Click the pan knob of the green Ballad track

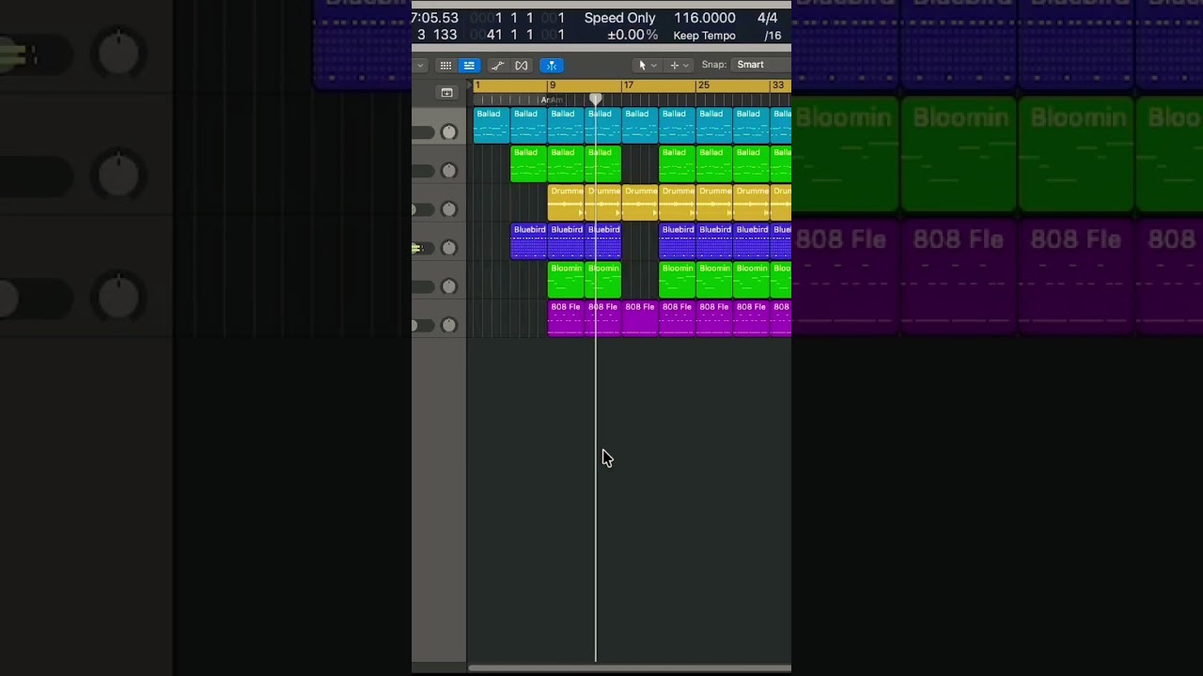[x=449, y=171]
